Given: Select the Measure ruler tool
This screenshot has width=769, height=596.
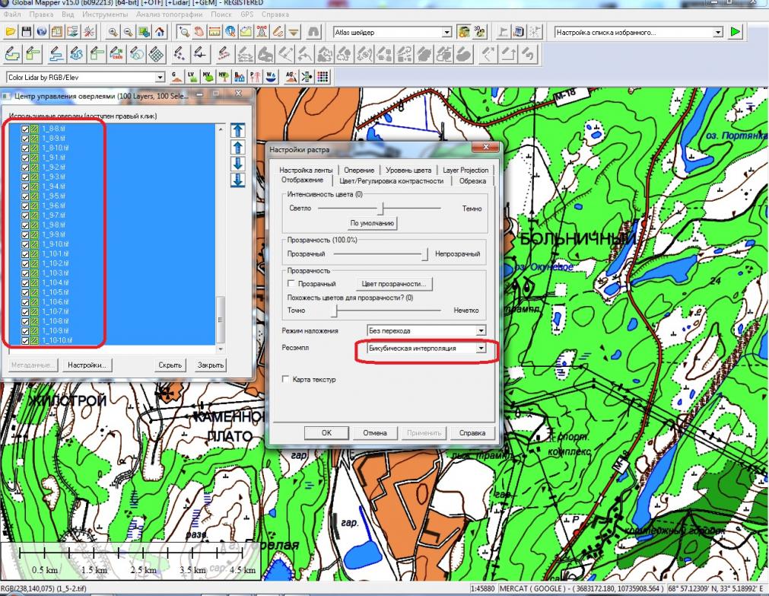Looking at the screenshot, I should pyautogui.click(x=214, y=32).
